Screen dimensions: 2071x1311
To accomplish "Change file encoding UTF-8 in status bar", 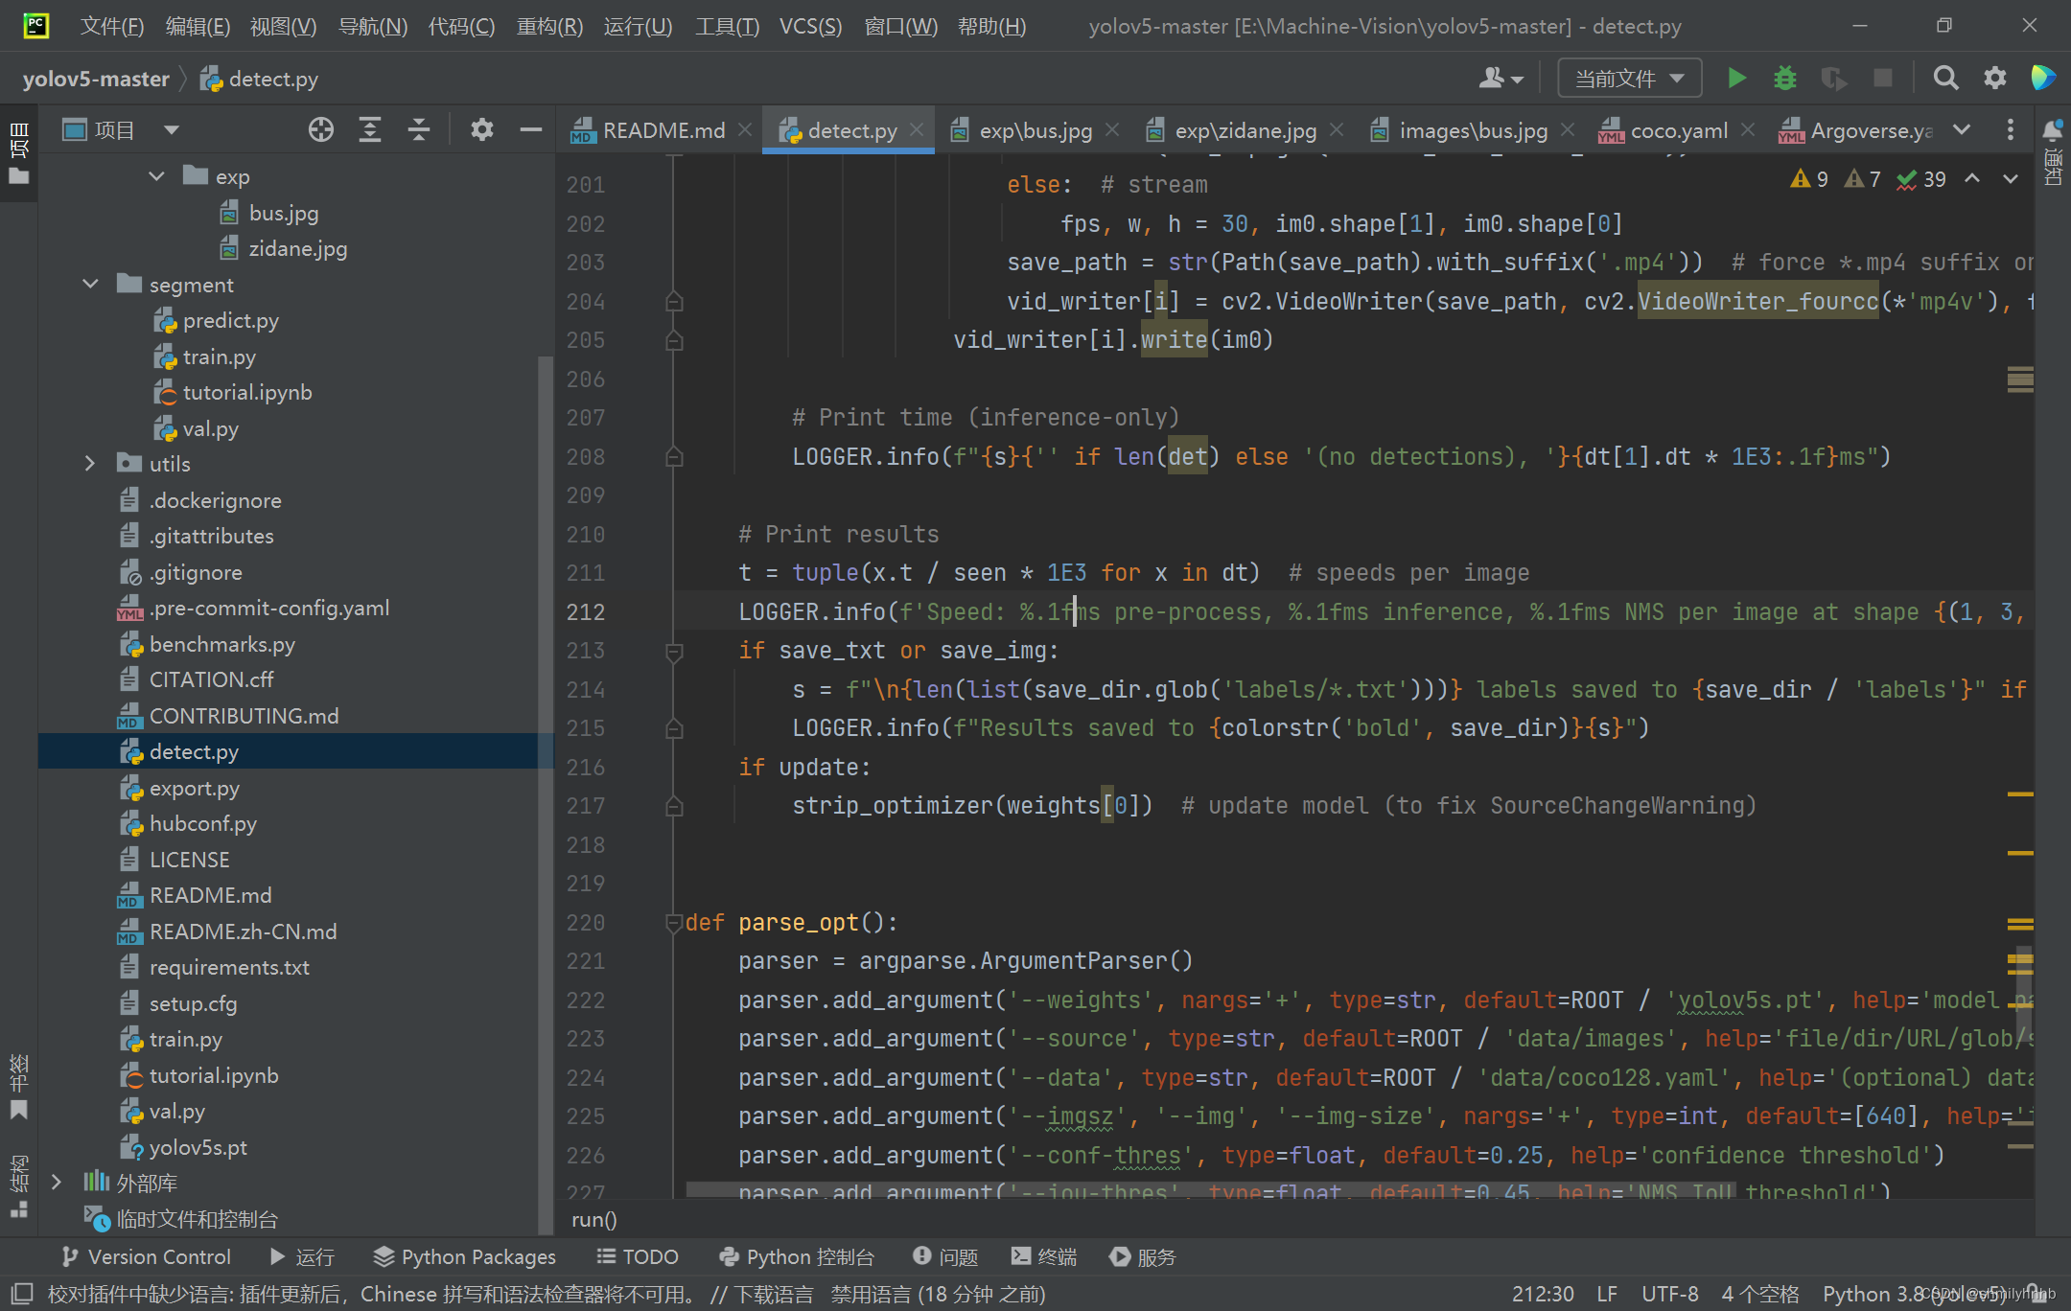I will tap(1670, 1294).
